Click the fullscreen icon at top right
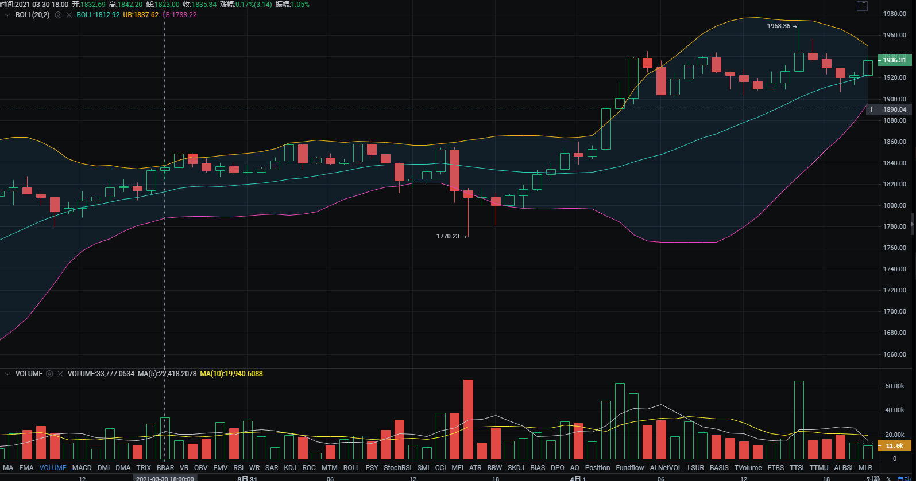This screenshot has height=481, width=916. coord(861,6)
